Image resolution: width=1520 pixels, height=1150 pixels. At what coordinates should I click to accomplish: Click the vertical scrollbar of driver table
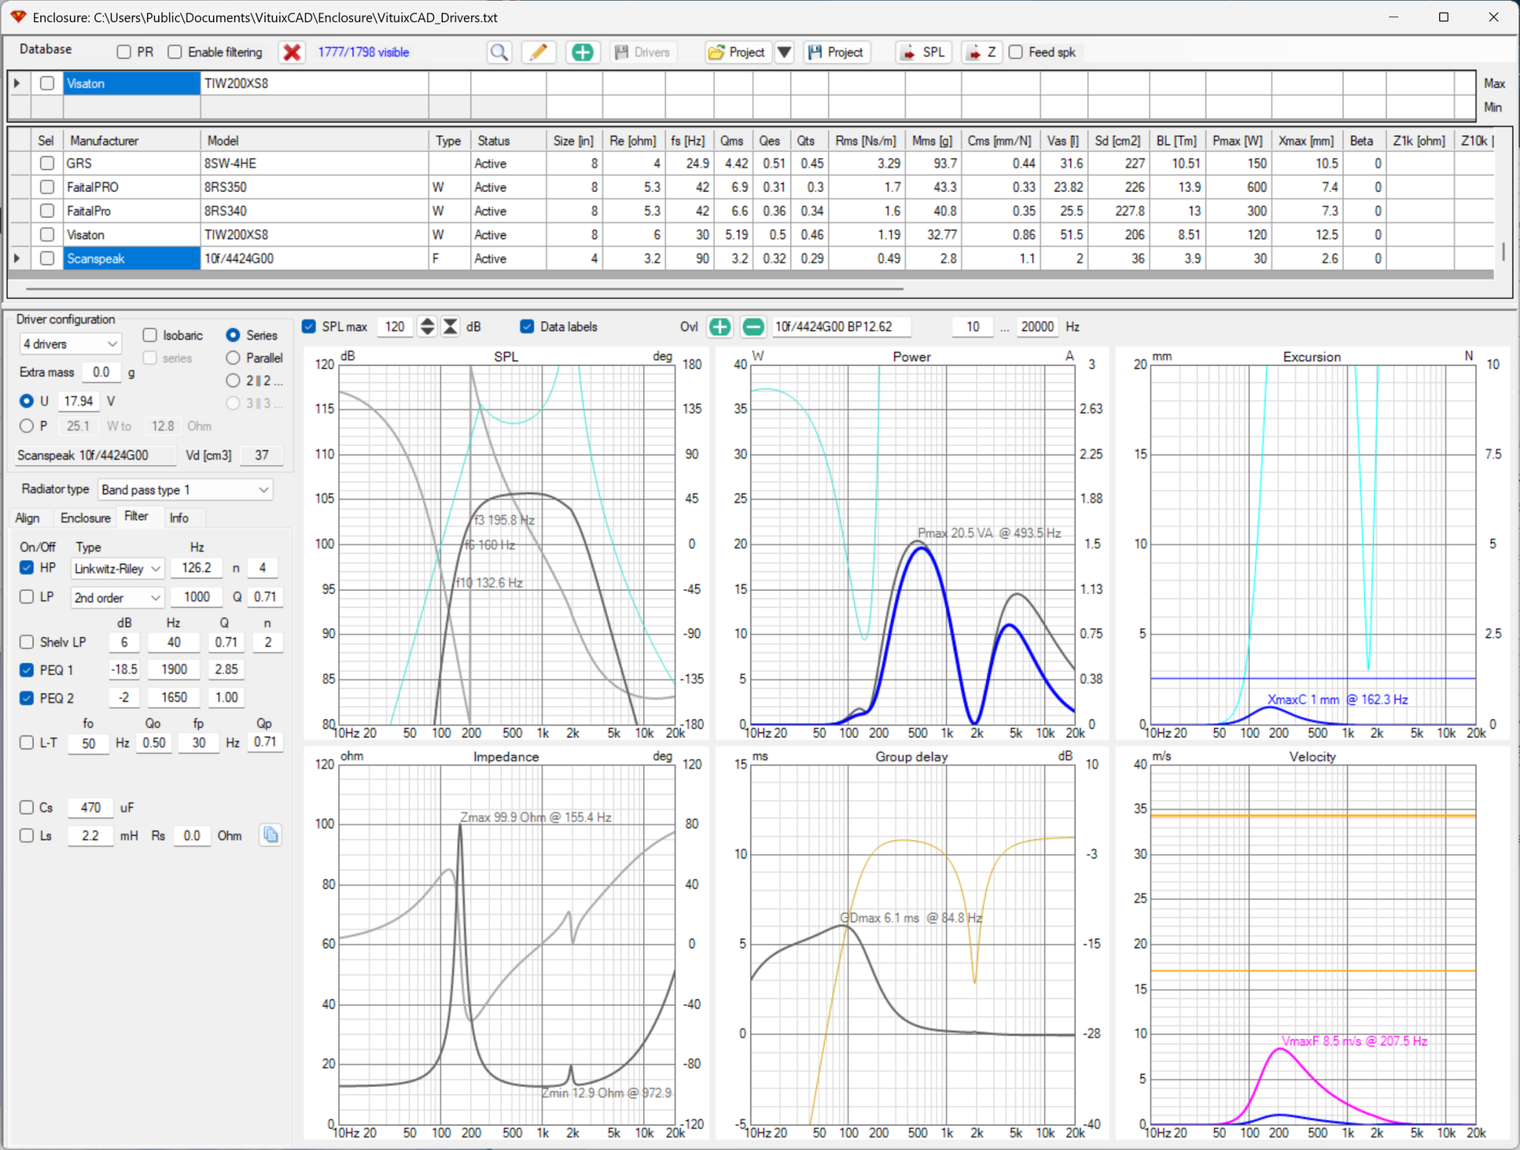1503,252
